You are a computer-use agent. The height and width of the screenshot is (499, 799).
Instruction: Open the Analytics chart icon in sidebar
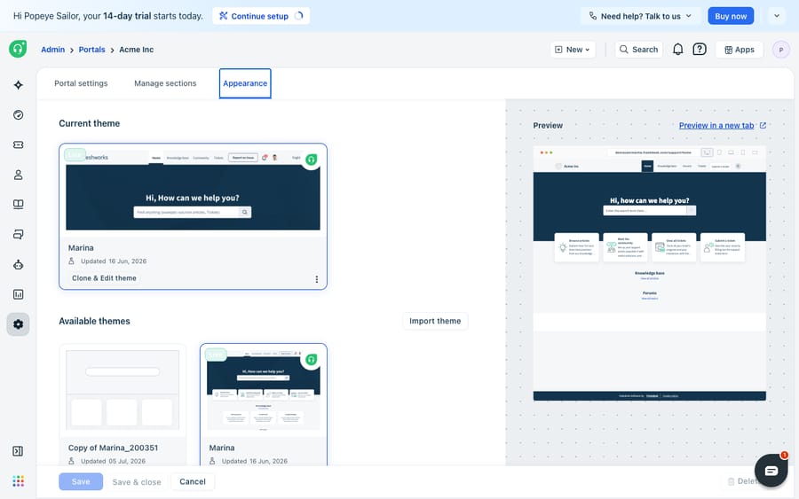pyautogui.click(x=19, y=294)
